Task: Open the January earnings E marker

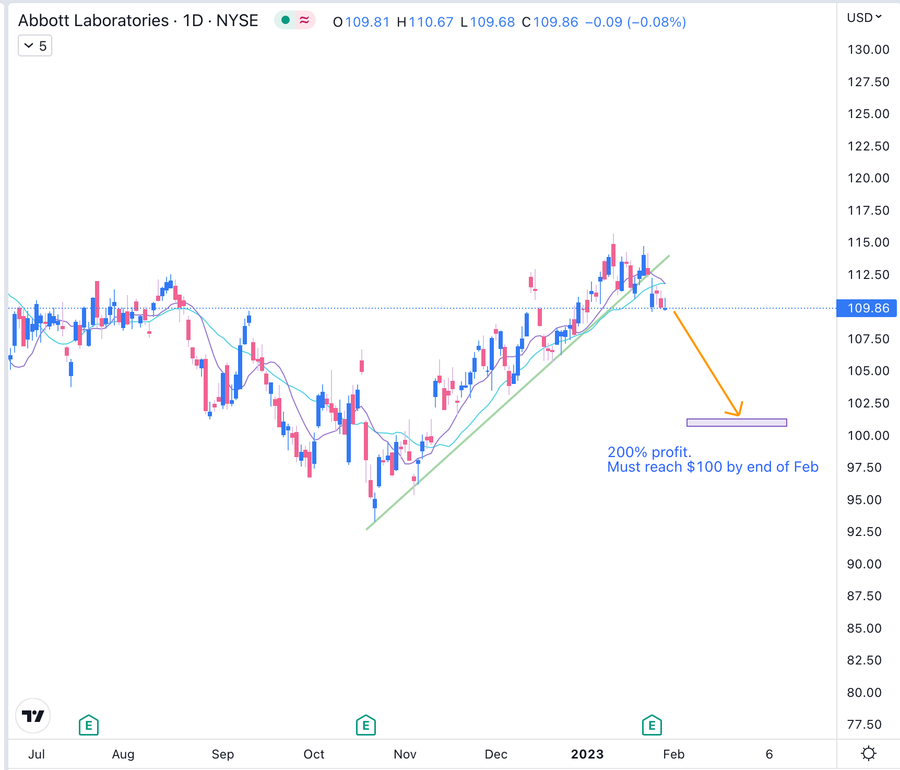Action: click(x=652, y=725)
